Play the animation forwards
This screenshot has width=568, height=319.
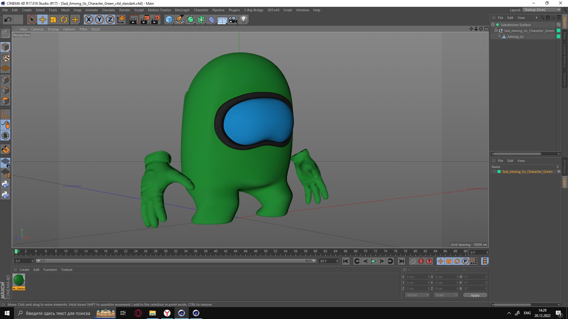click(373, 261)
